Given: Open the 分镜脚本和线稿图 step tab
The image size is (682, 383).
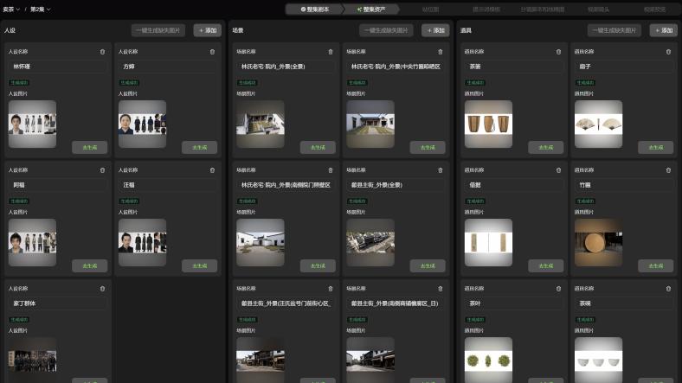Looking at the screenshot, I should click(x=543, y=10).
